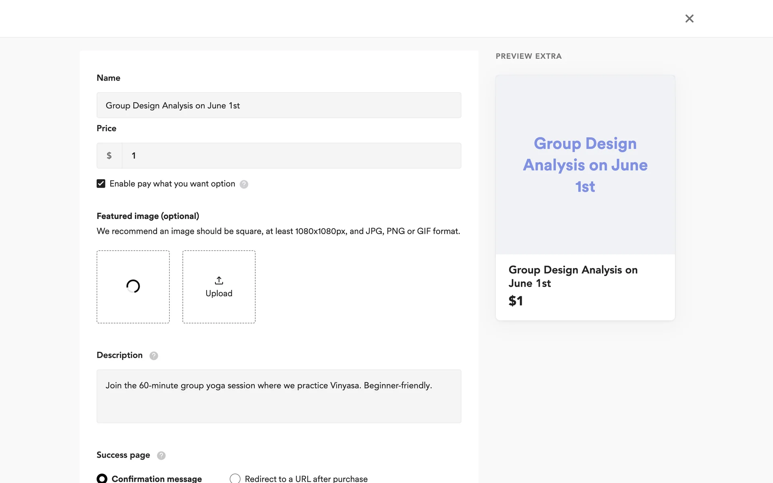Open help icon beside Description label

pyautogui.click(x=154, y=356)
